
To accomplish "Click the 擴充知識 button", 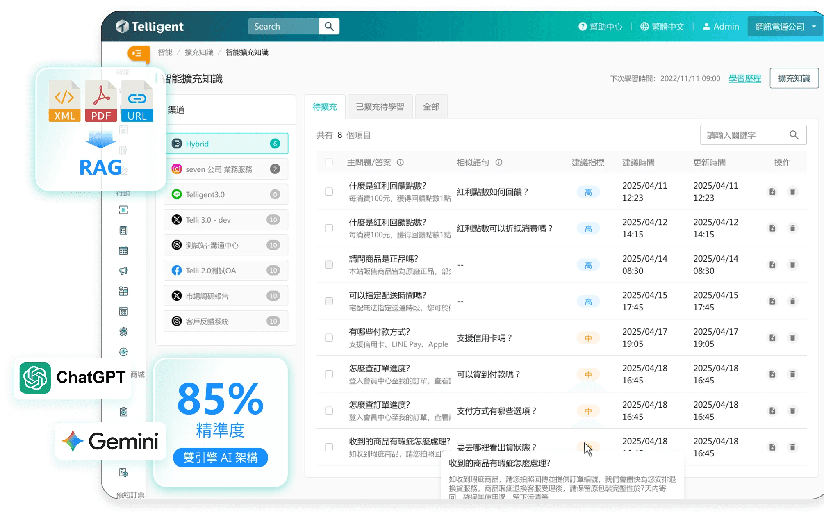I will 794,78.
